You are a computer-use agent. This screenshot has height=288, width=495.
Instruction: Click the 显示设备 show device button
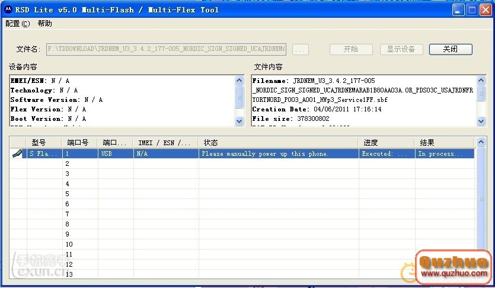401,49
